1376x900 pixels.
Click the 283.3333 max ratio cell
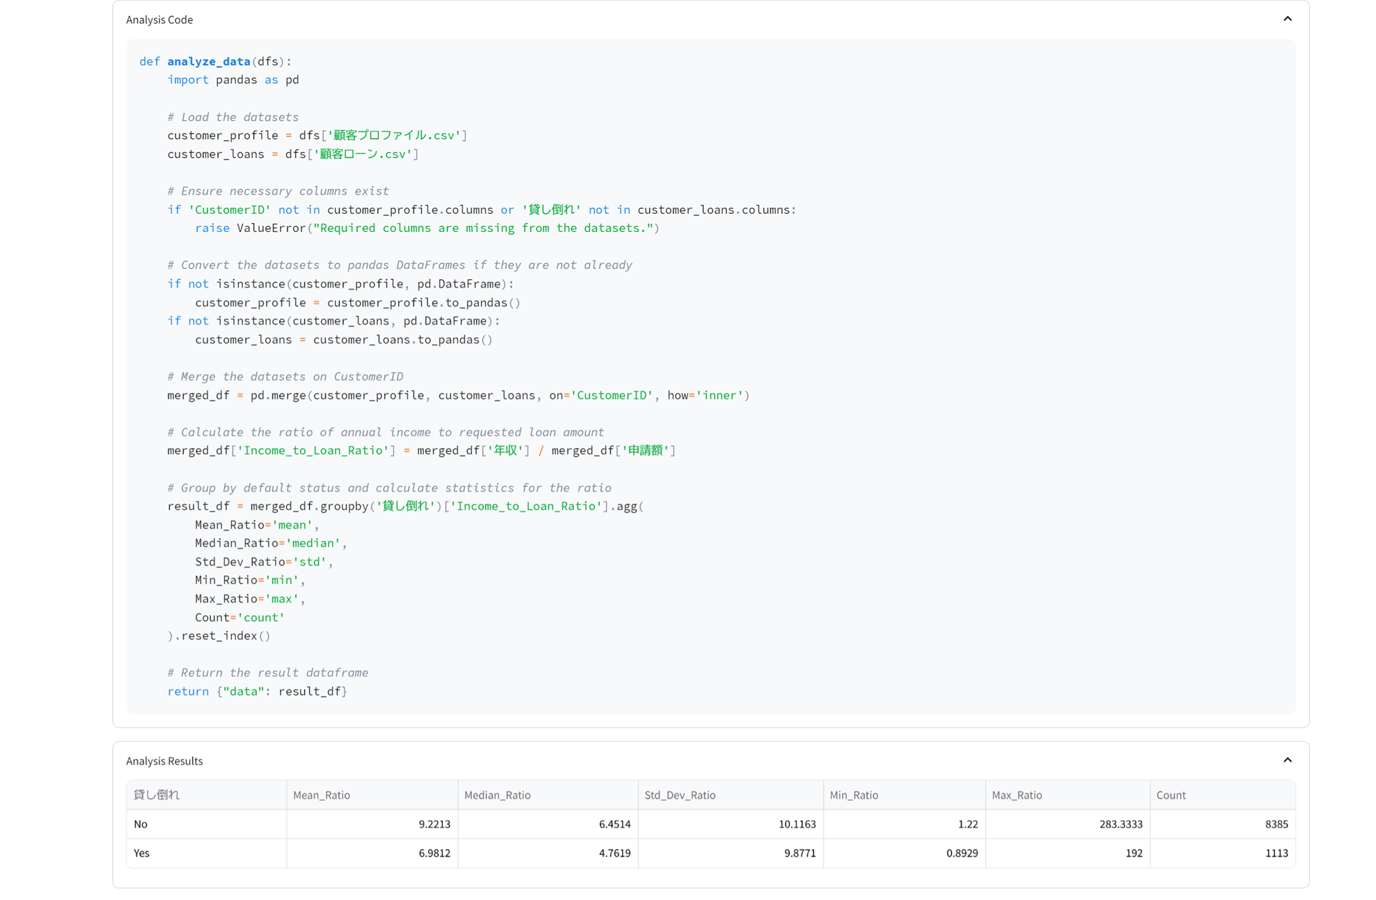coord(1121,824)
